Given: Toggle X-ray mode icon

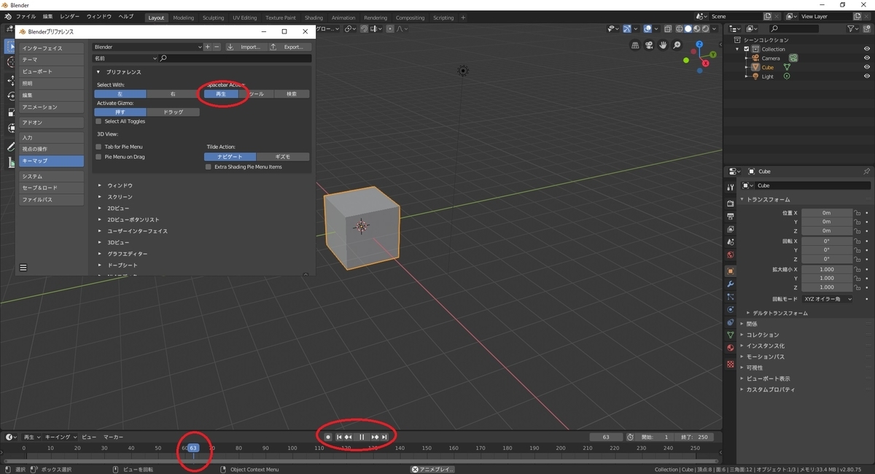Looking at the screenshot, I should 668,28.
